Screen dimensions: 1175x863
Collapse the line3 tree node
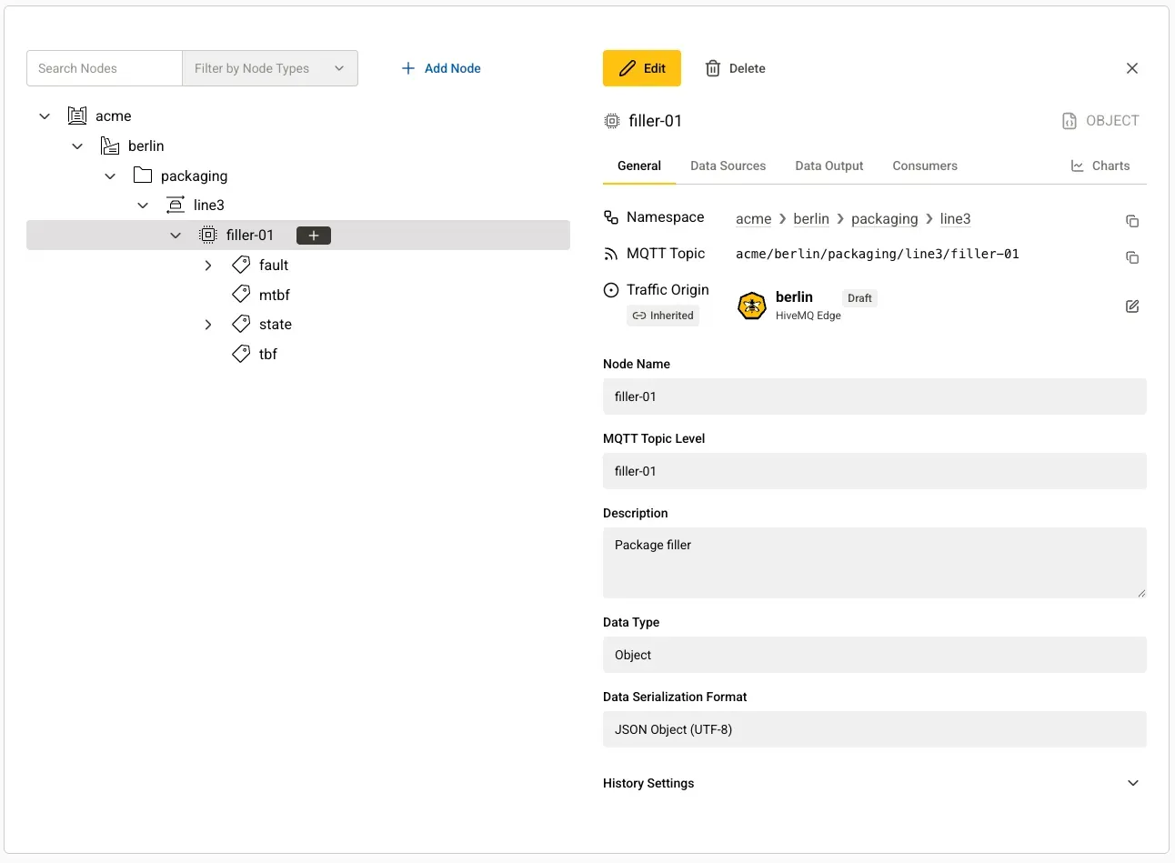tap(143, 206)
